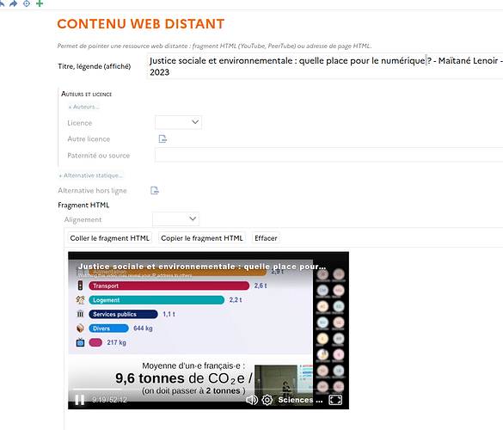503x430 pixels.
Task: Open the video title link in the player
Action: [202, 267]
